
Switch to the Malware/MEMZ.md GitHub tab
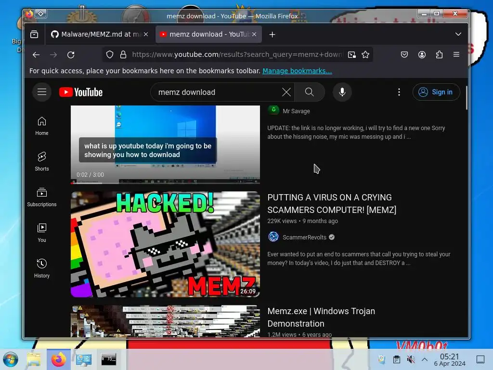(x=100, y=34)
